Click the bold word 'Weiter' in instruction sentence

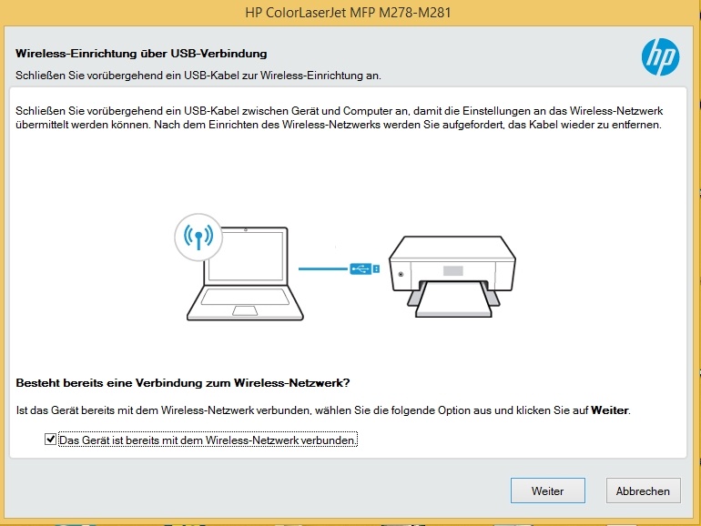(610, 410)
